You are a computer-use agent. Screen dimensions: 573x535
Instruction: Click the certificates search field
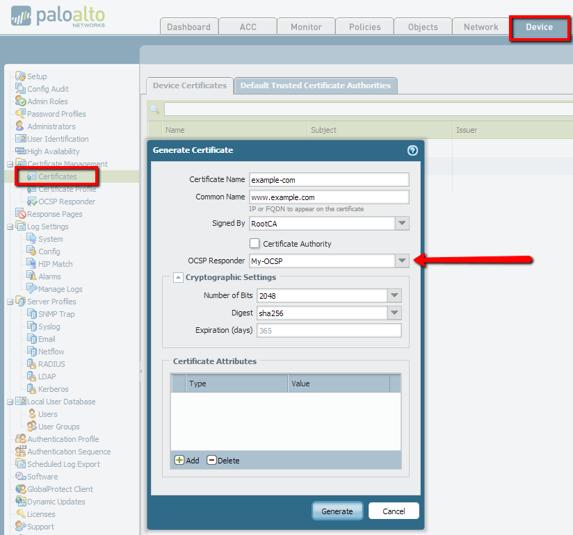pos(369,109)
